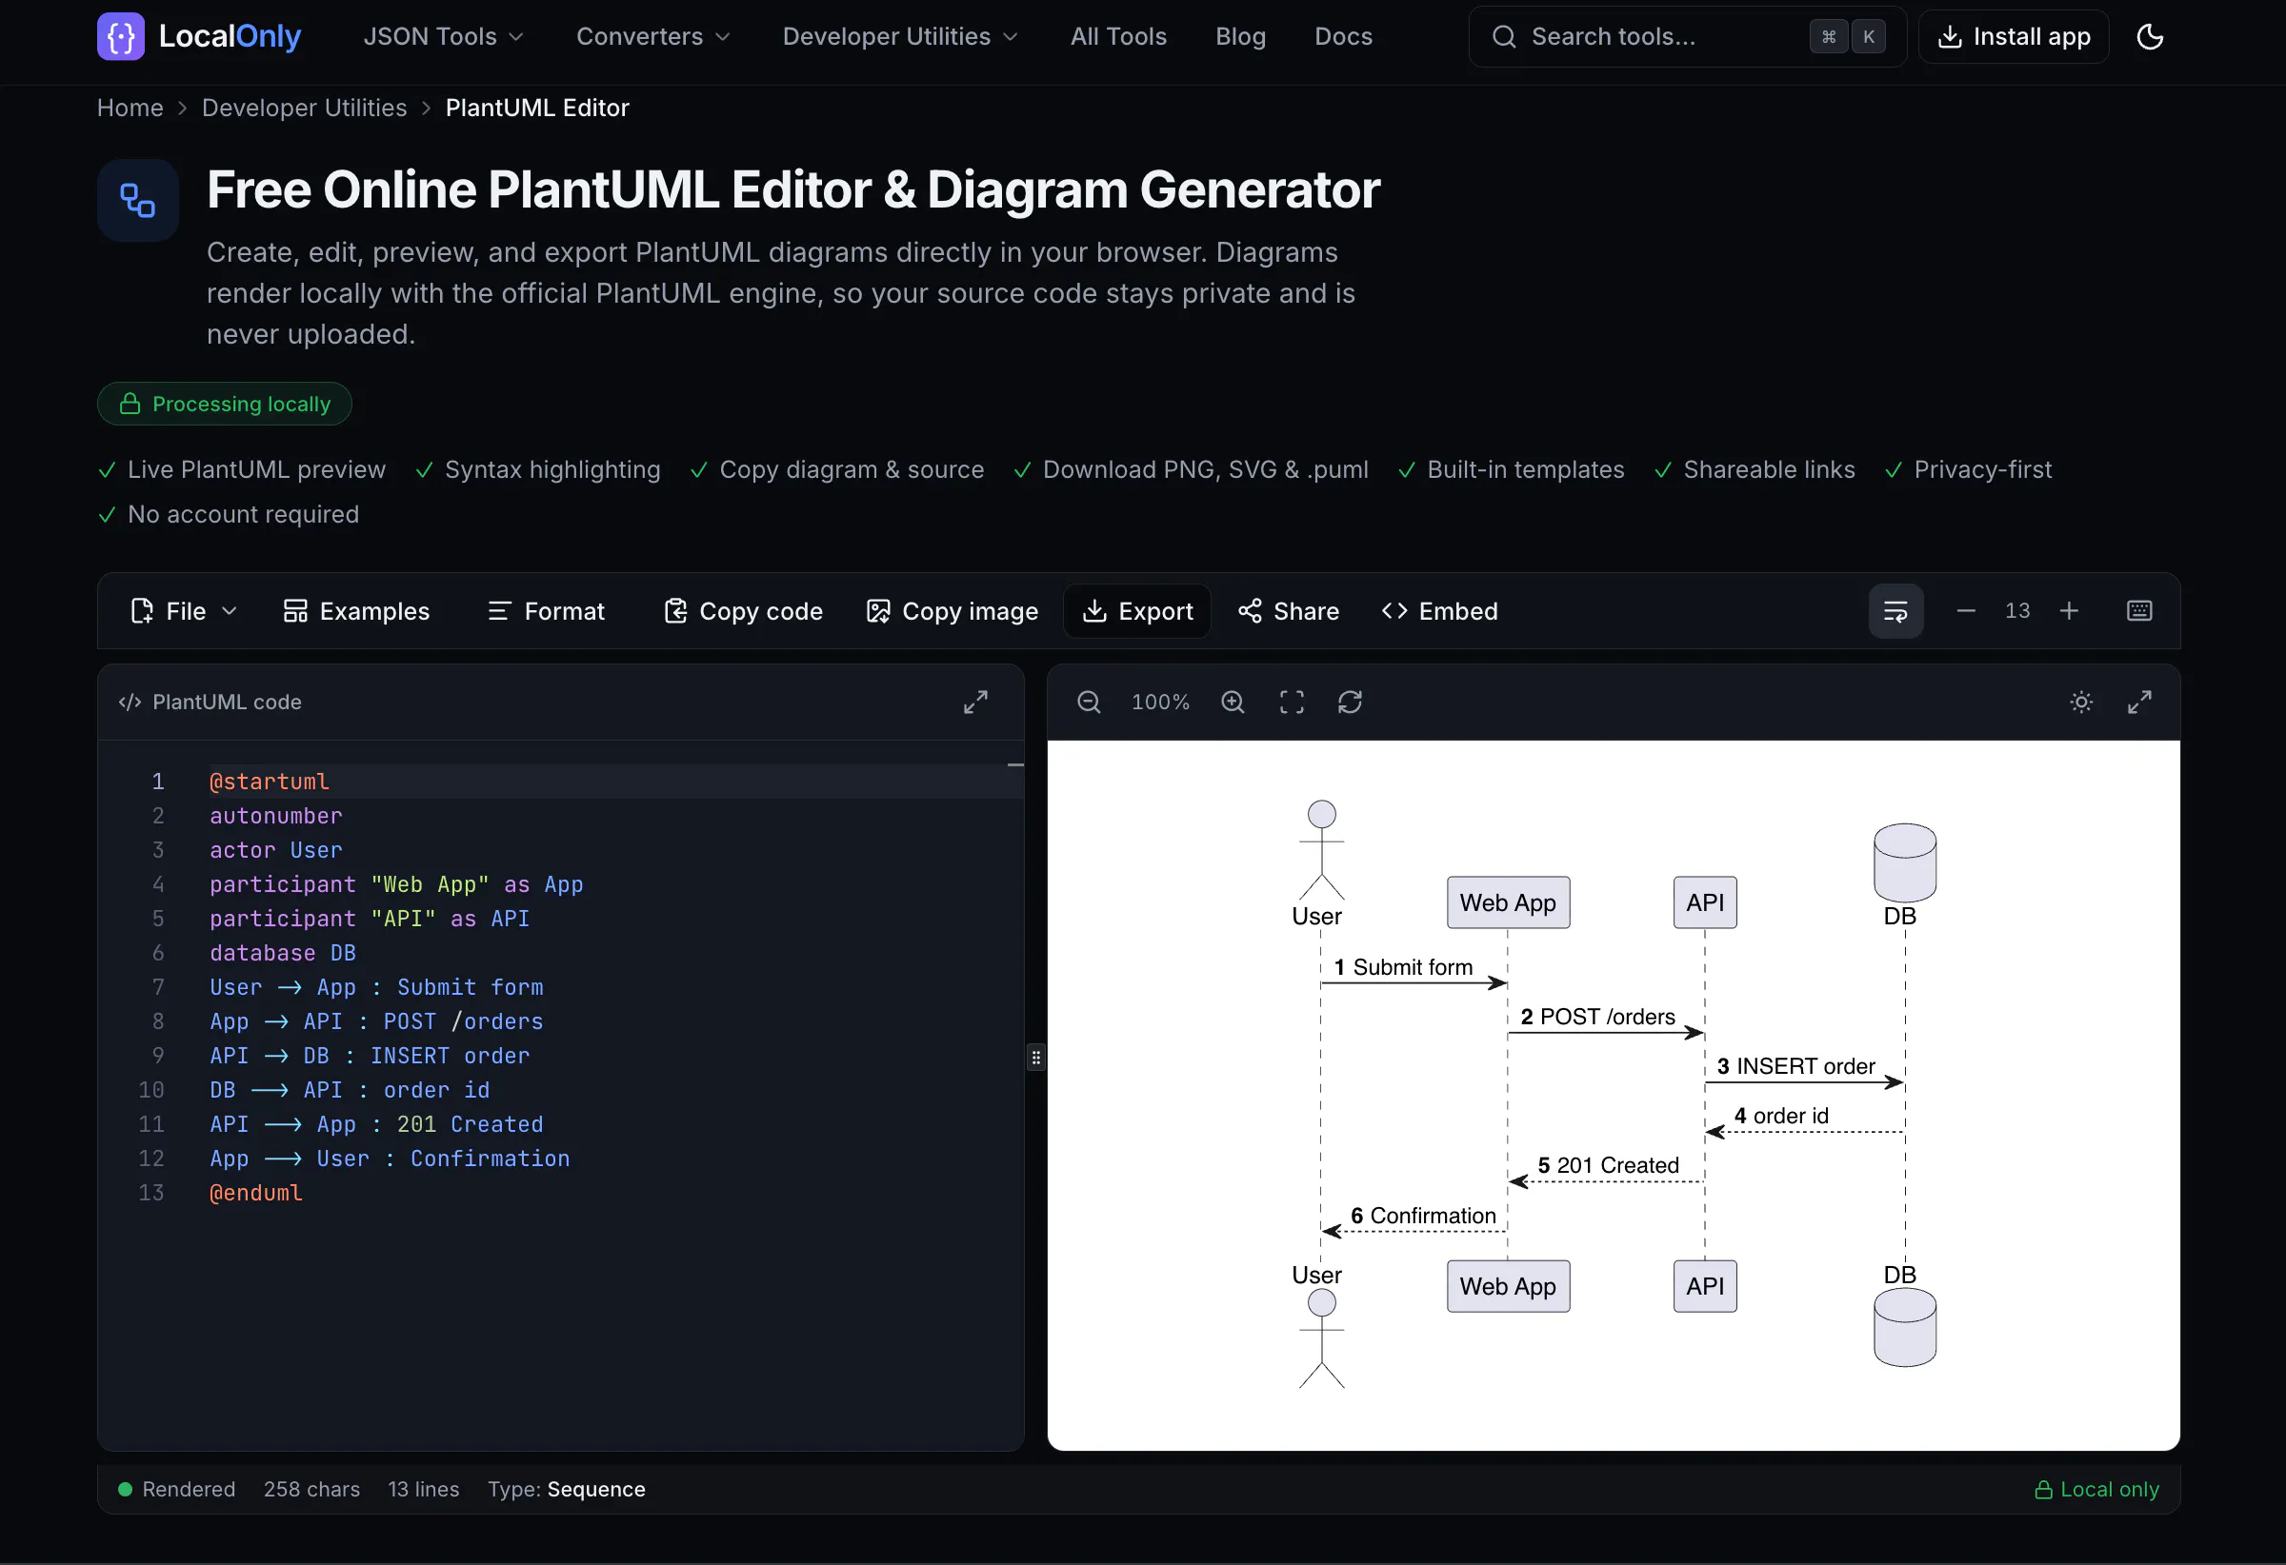Increase editor font size
The height and width of the screenshot is (1565, 2286).
[x=2070, y=611]
